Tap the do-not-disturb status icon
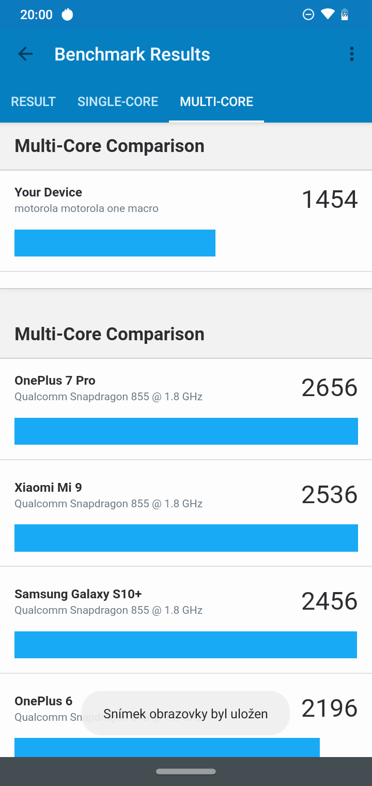Viewport: 372px width, 786px height. 308,14
